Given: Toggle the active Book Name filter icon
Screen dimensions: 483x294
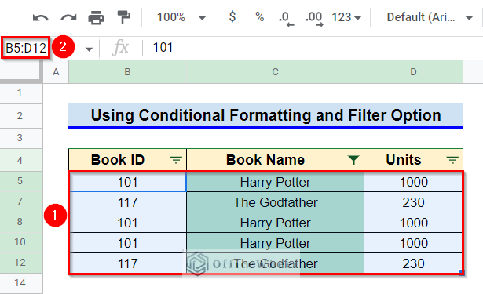Looking at the screenshot, I should [353, 160].
